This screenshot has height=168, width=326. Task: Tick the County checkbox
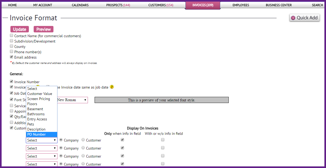coord(11,46)
